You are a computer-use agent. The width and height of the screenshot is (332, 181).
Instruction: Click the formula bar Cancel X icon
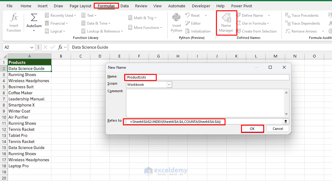pos(45,47)
